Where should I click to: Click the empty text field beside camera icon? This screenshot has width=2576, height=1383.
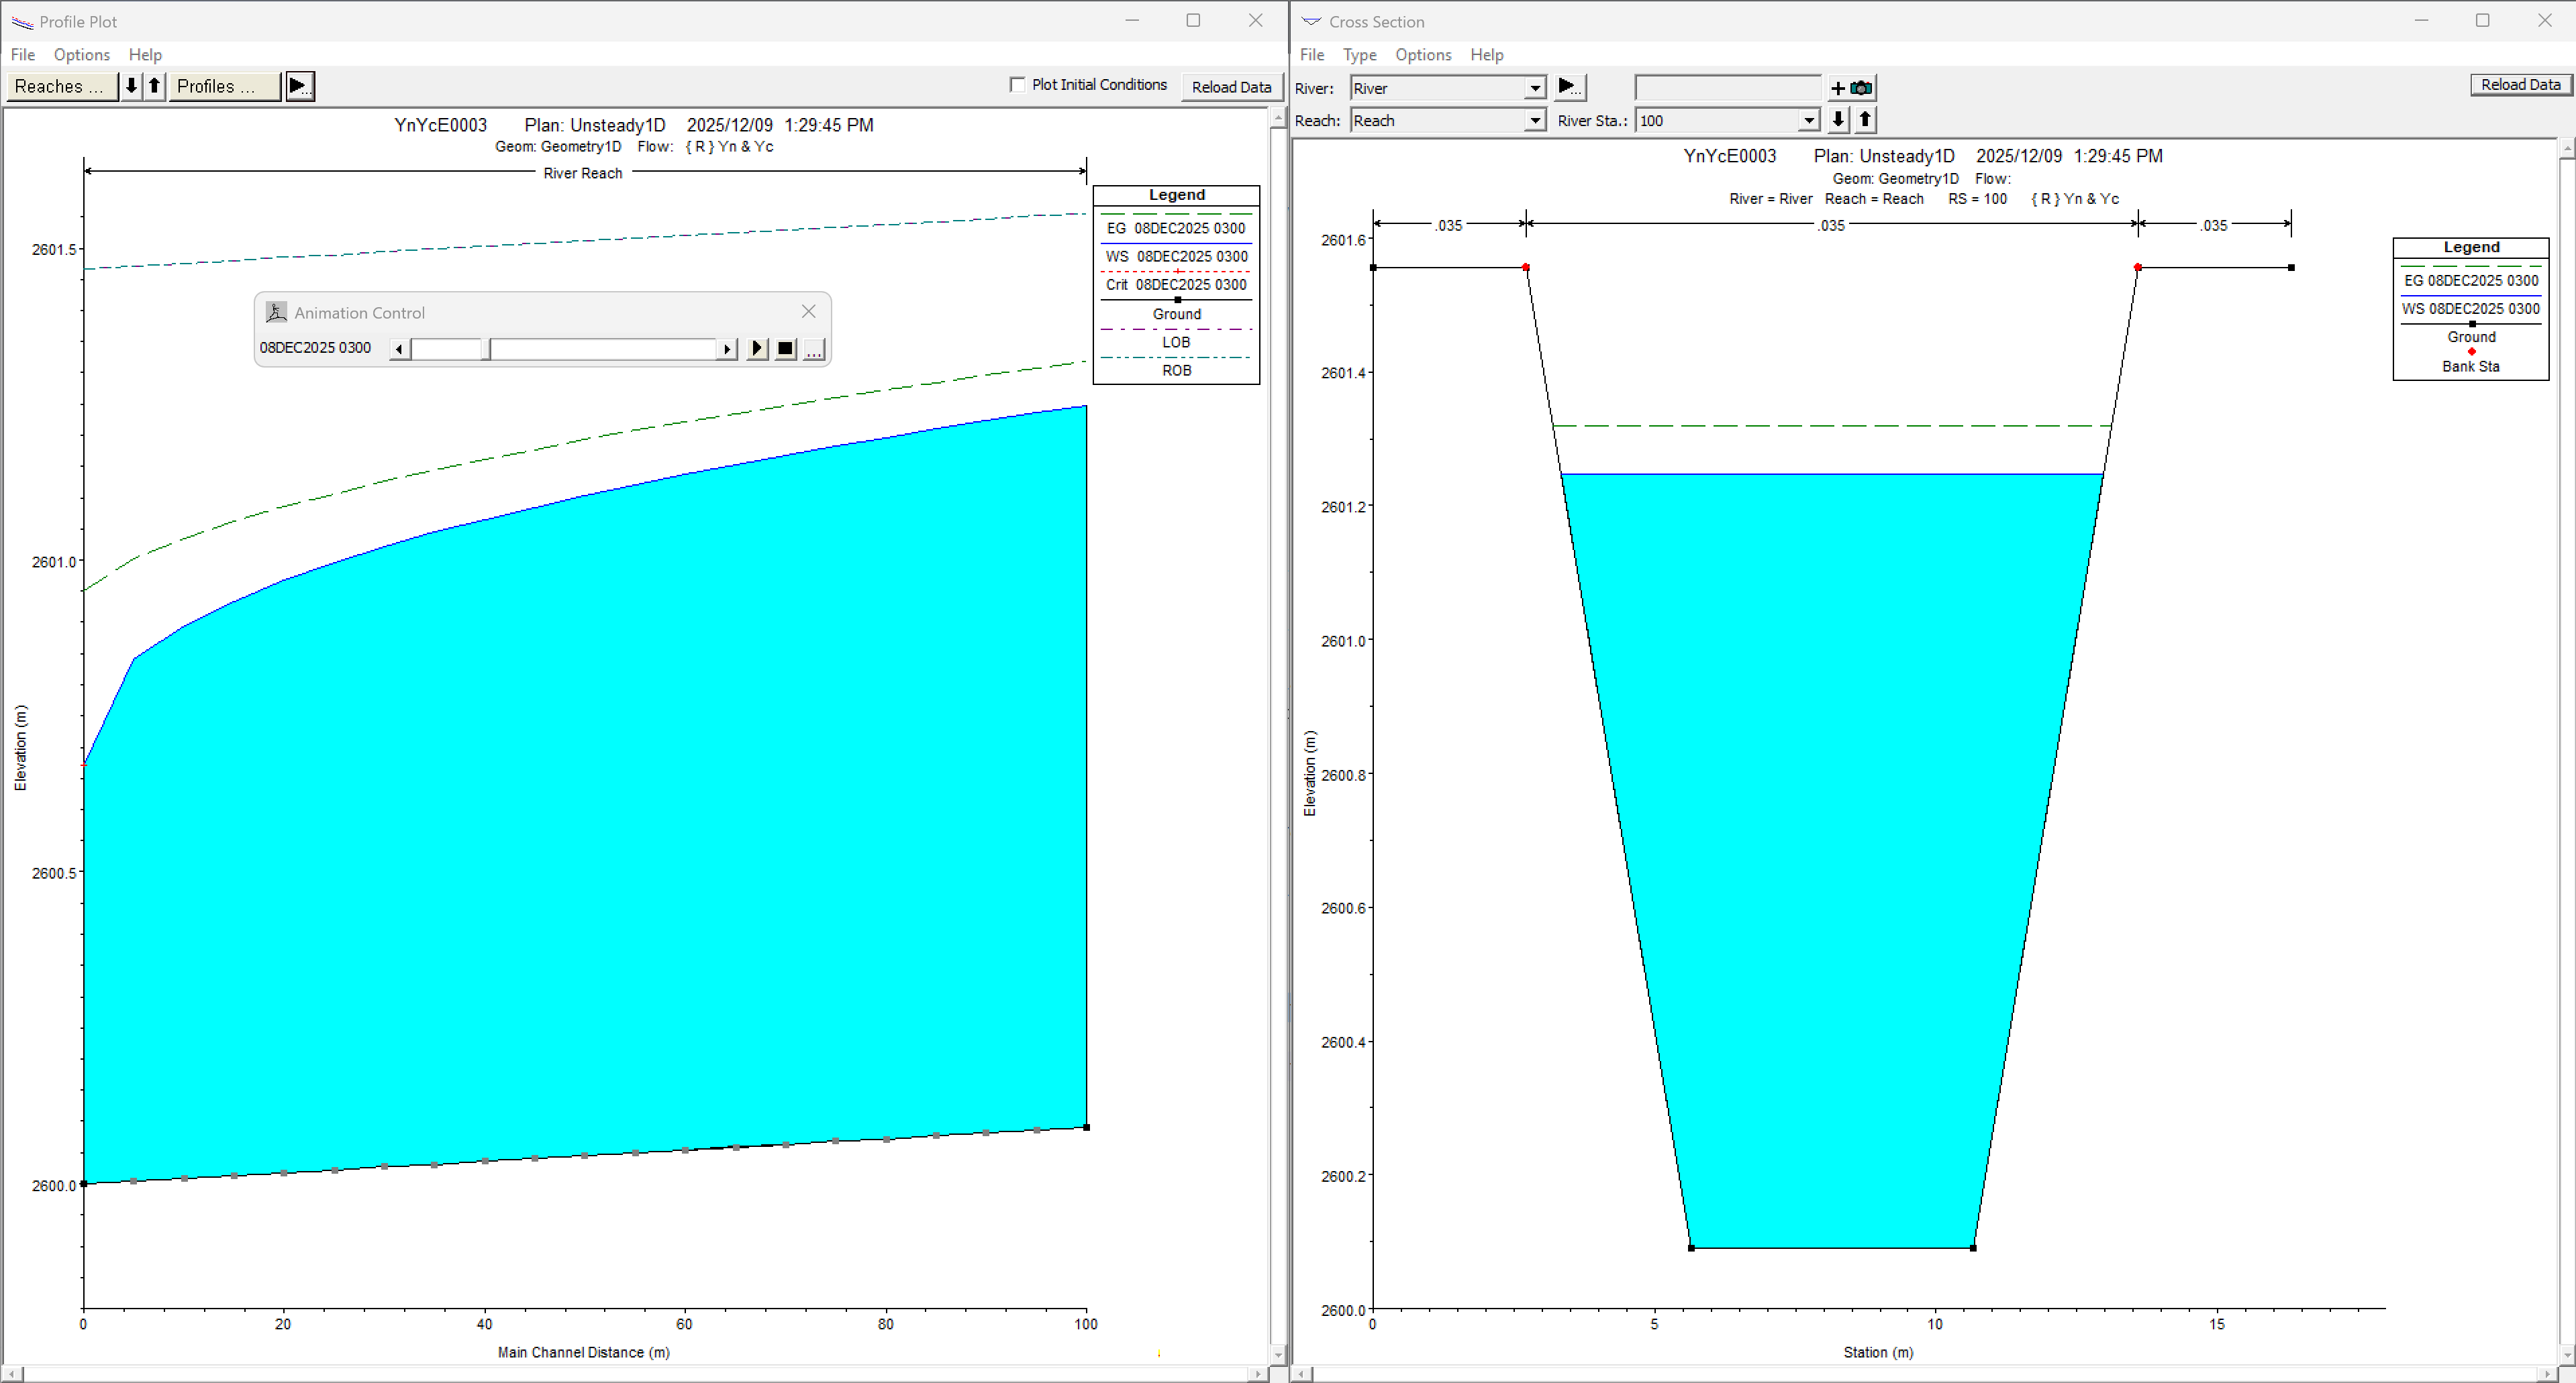pyautogui.click(x=1727, y=88)
